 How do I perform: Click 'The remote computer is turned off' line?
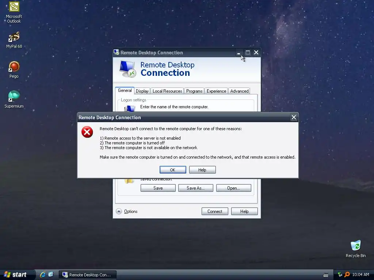pyautogui.click(x=132, y=143)
